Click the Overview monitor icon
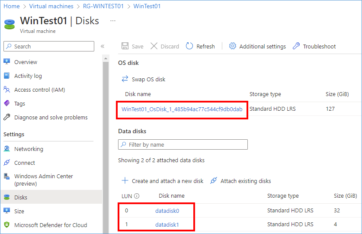 [6, 61]
